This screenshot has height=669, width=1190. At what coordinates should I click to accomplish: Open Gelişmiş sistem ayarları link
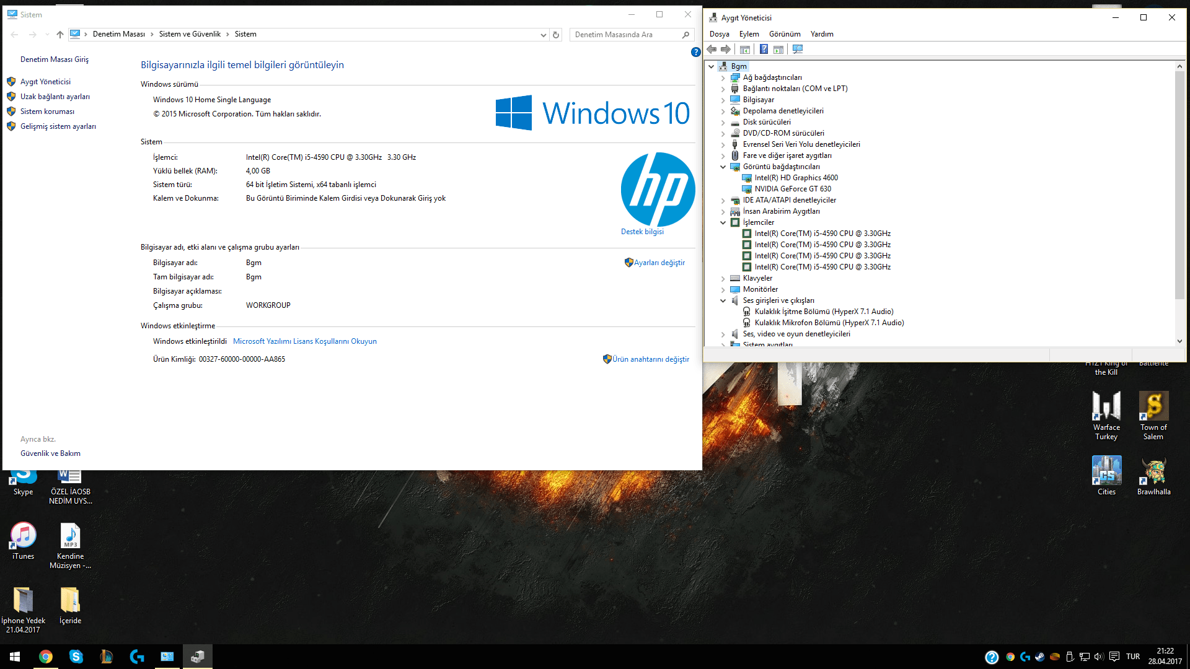(58, 126)
